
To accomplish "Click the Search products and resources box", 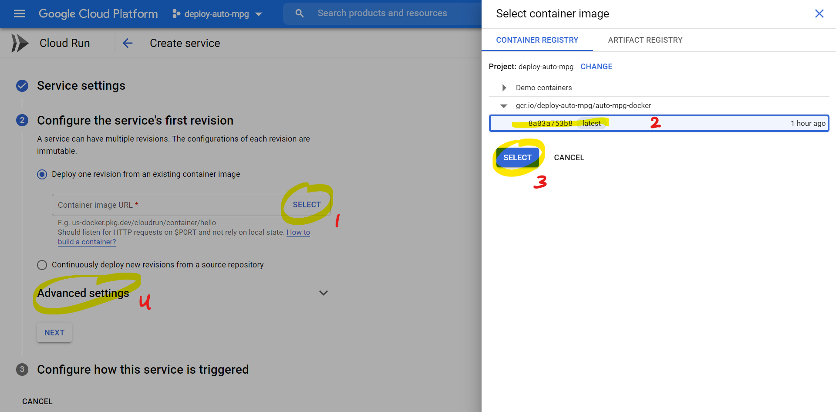I will click(382, 14).
